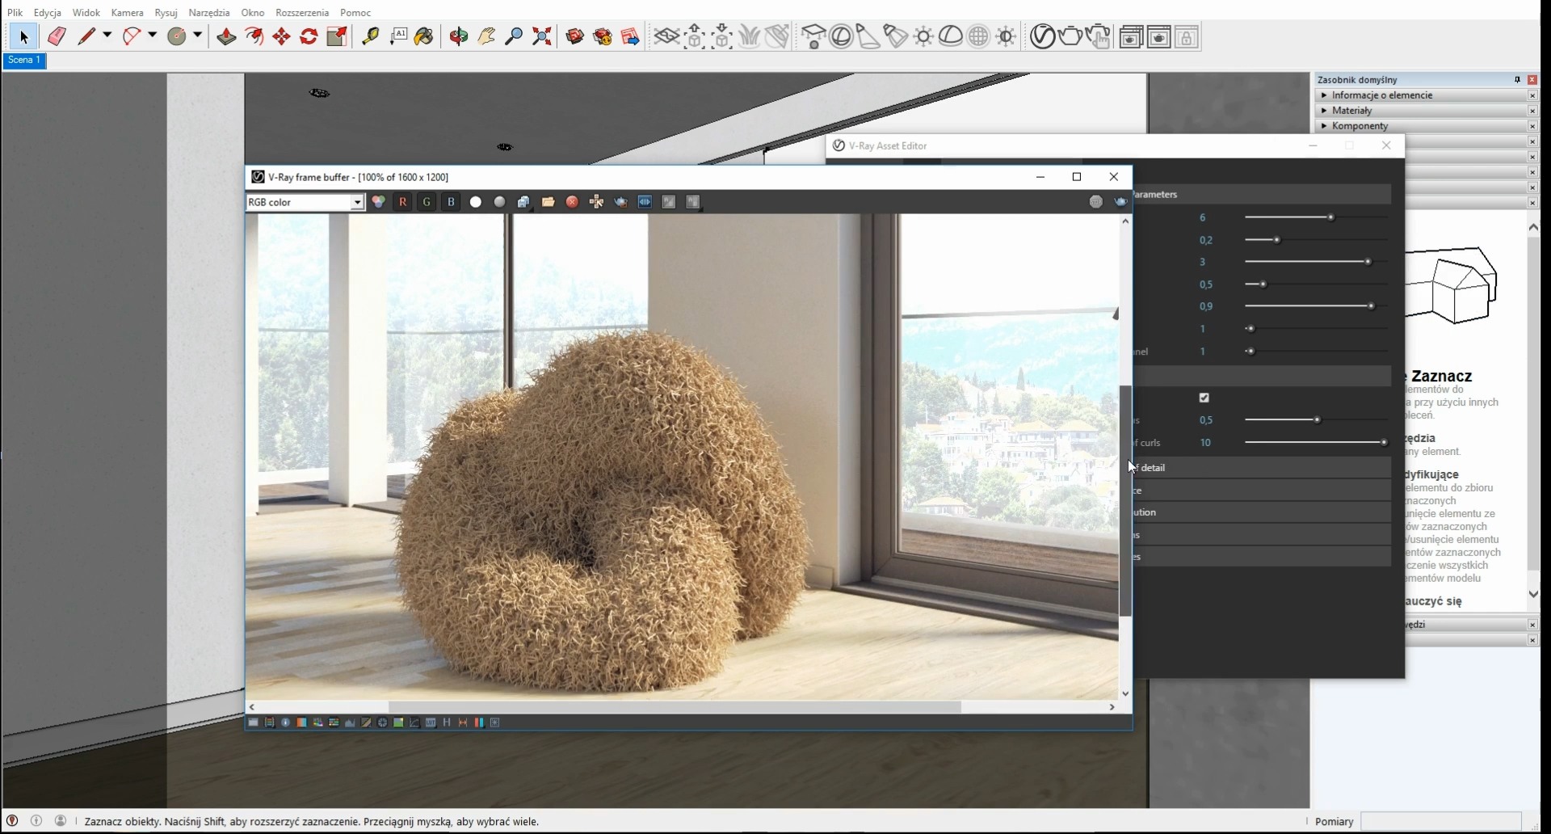
Task: Toggle monochromatic mode gray circle
Action: click(500, 202)
